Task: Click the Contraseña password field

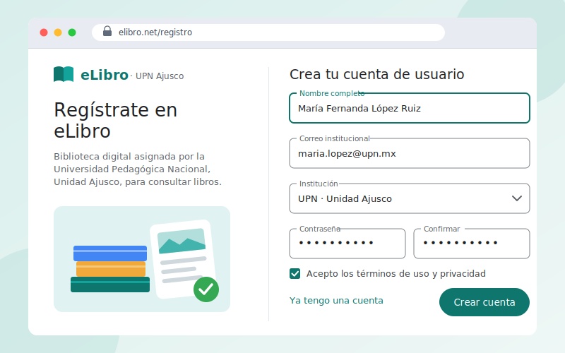Action: point(347,244)
